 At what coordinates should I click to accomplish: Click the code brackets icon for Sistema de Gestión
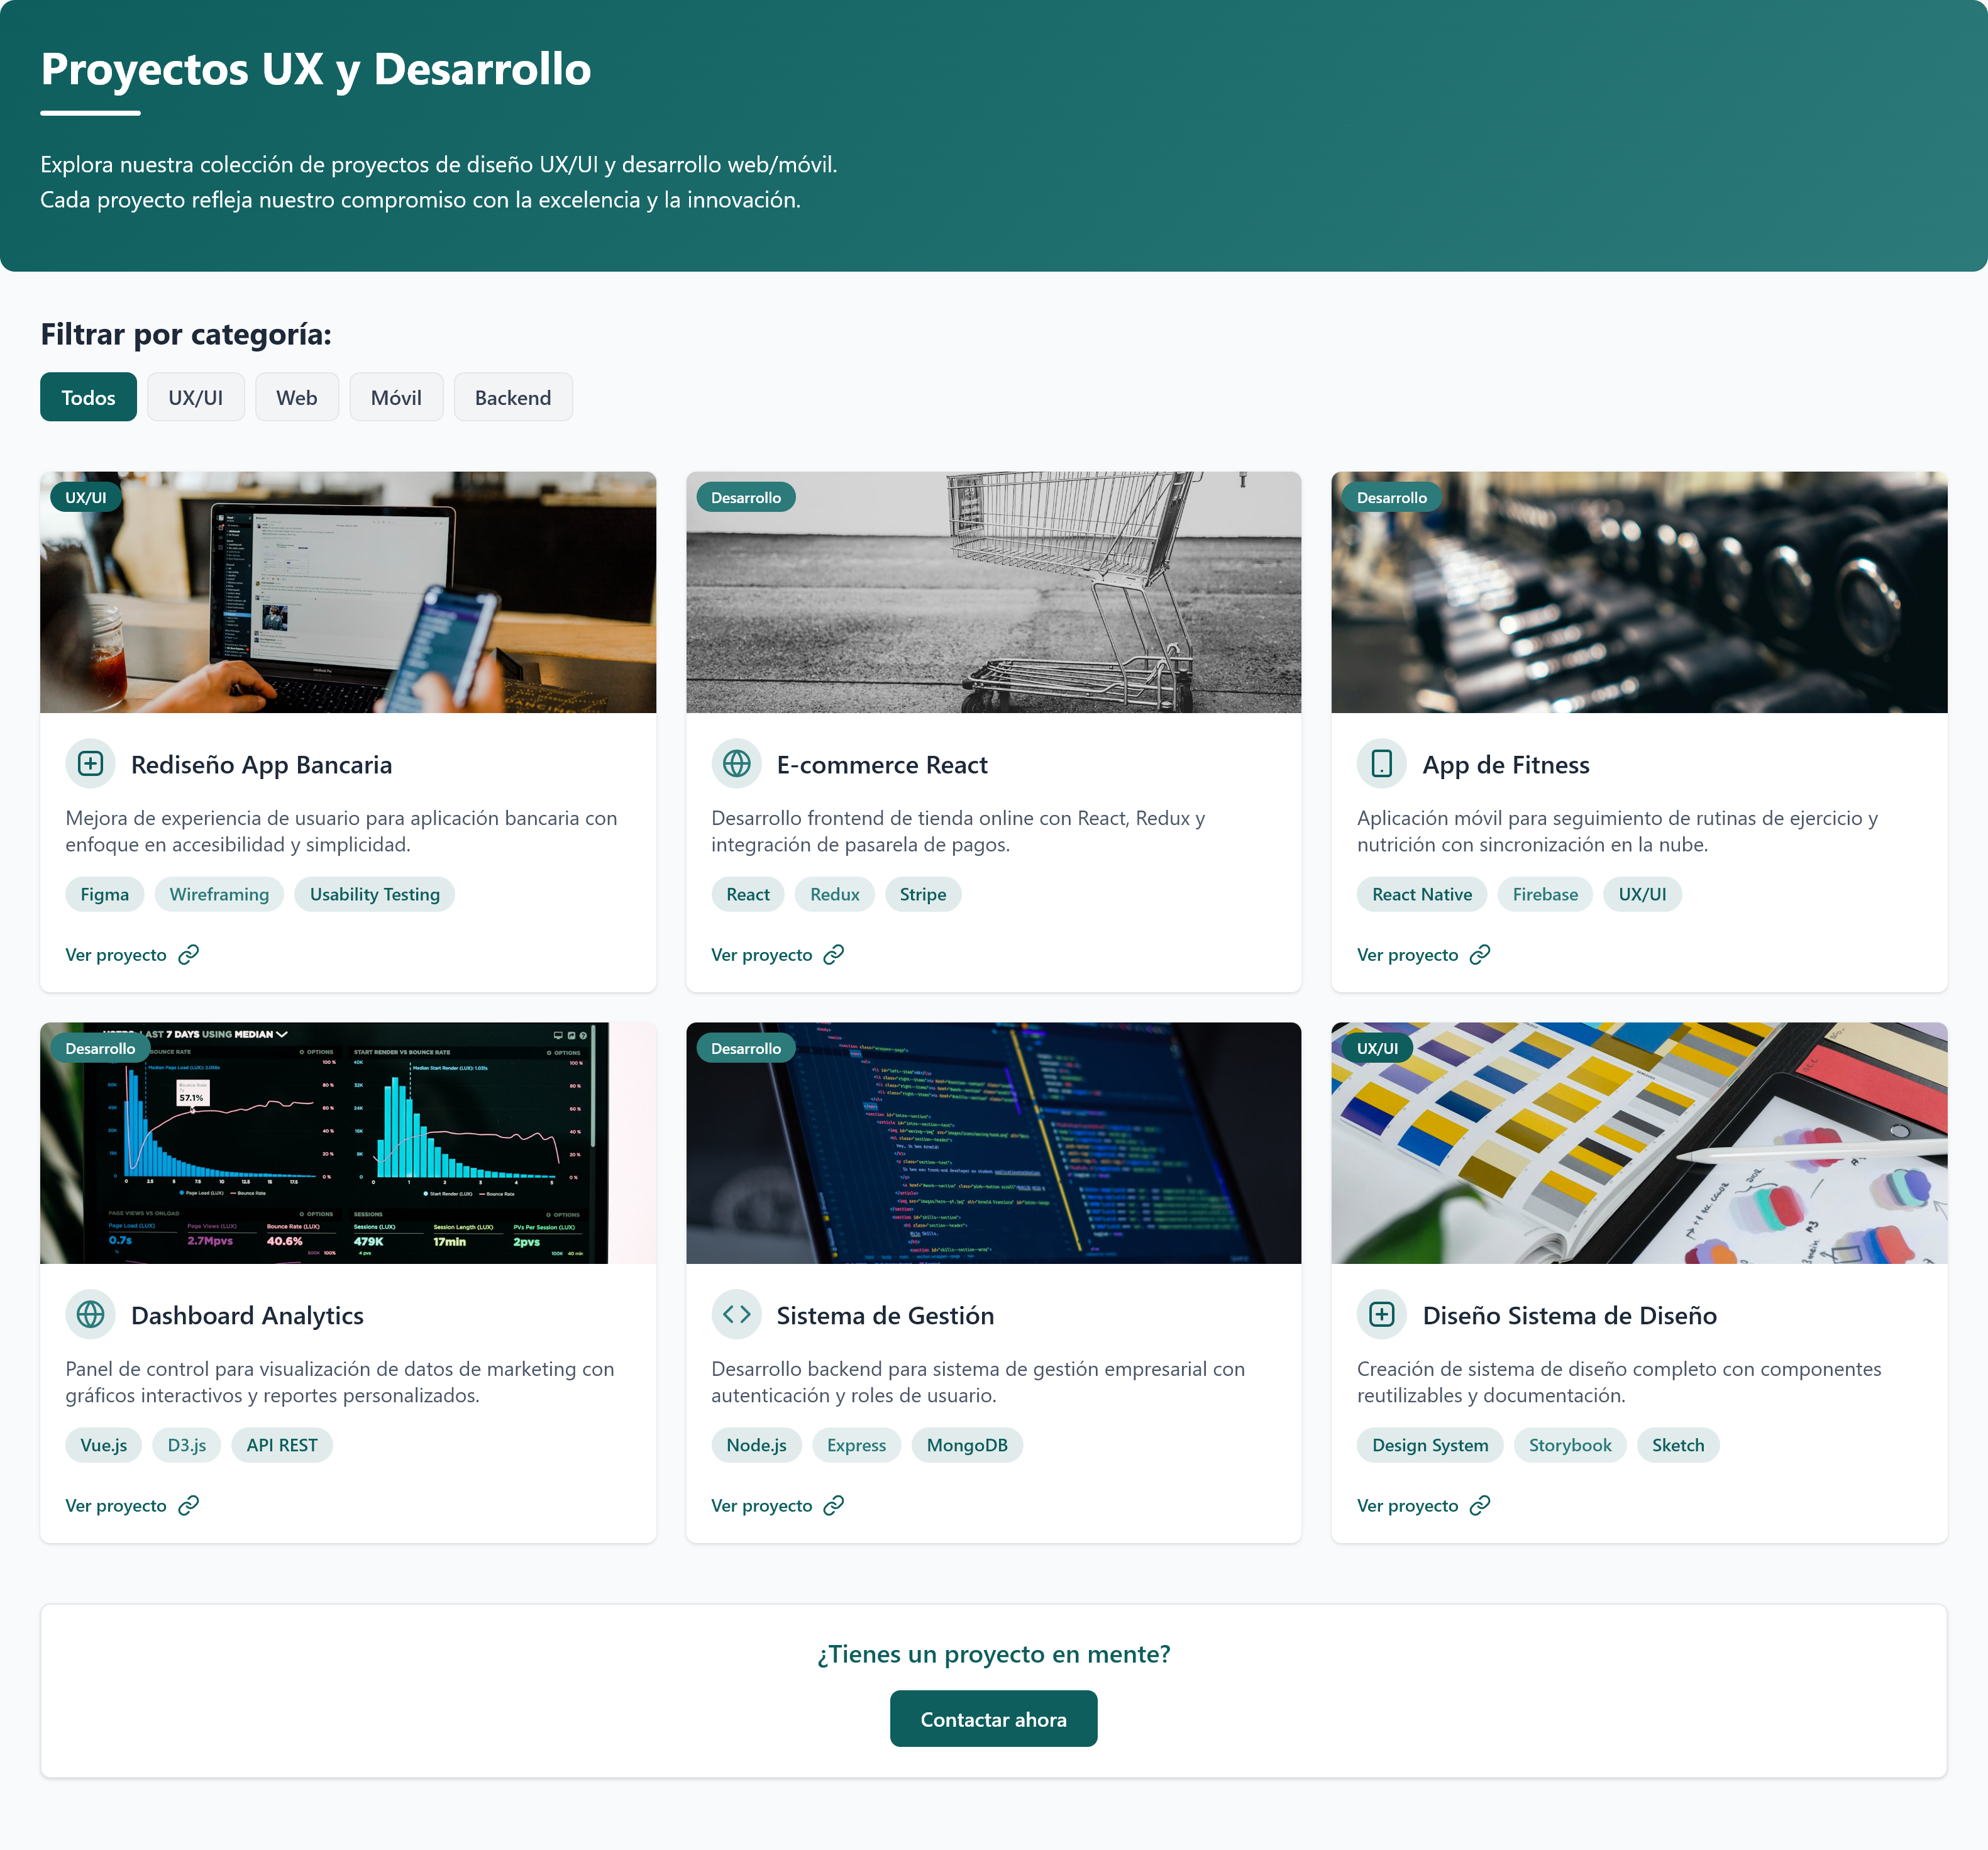[x=736, y=1314]
